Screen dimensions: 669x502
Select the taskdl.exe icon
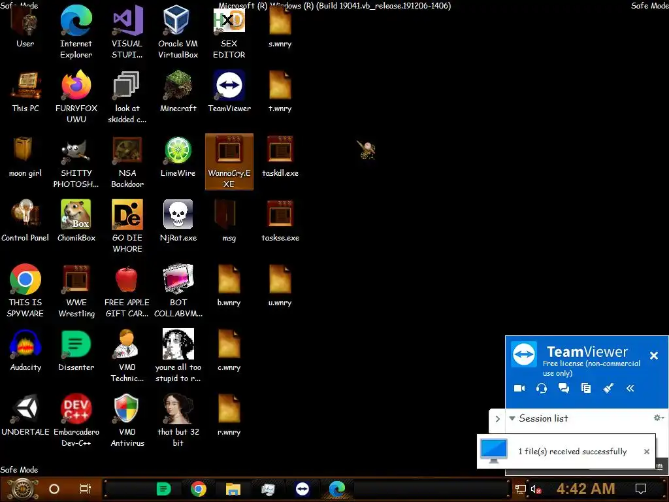click(280, 158)
